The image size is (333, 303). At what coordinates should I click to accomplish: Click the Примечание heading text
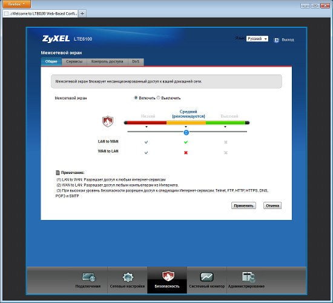tap(73, 173)
